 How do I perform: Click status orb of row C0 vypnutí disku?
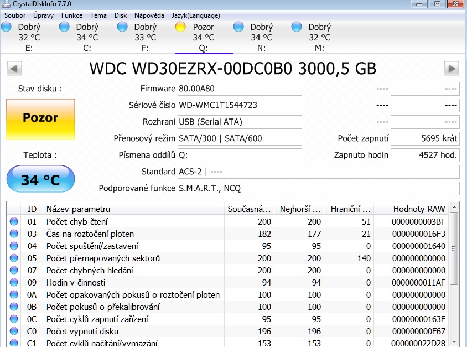pyautogui.click(x=14, y=331)
